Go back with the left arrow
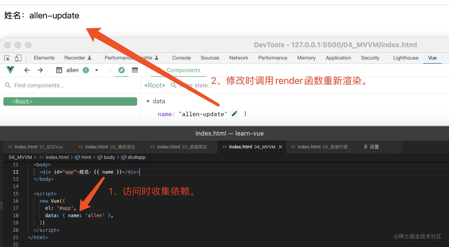Viewport: 449px width, 247px height. [x=27, y=70]
